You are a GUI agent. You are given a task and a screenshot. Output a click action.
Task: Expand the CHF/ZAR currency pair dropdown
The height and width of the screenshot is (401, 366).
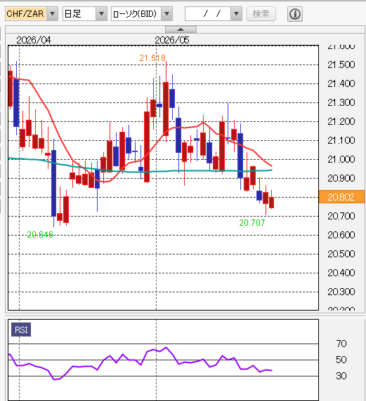(x=52, y=14)
